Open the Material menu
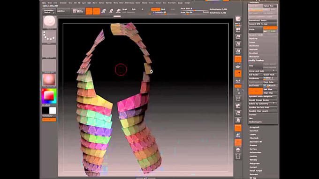This screenshot has width=319, height=179. [109, 3]
